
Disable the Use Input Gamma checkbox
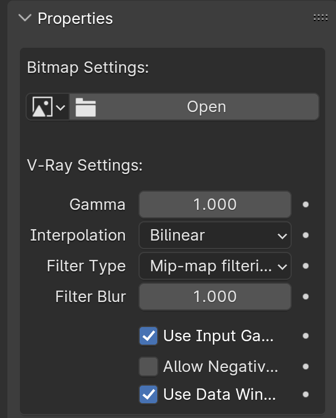tap(149, 336)
